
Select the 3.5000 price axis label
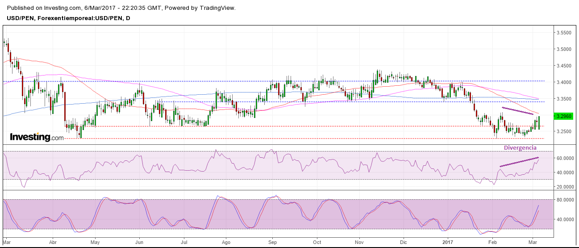click(564, 50)
